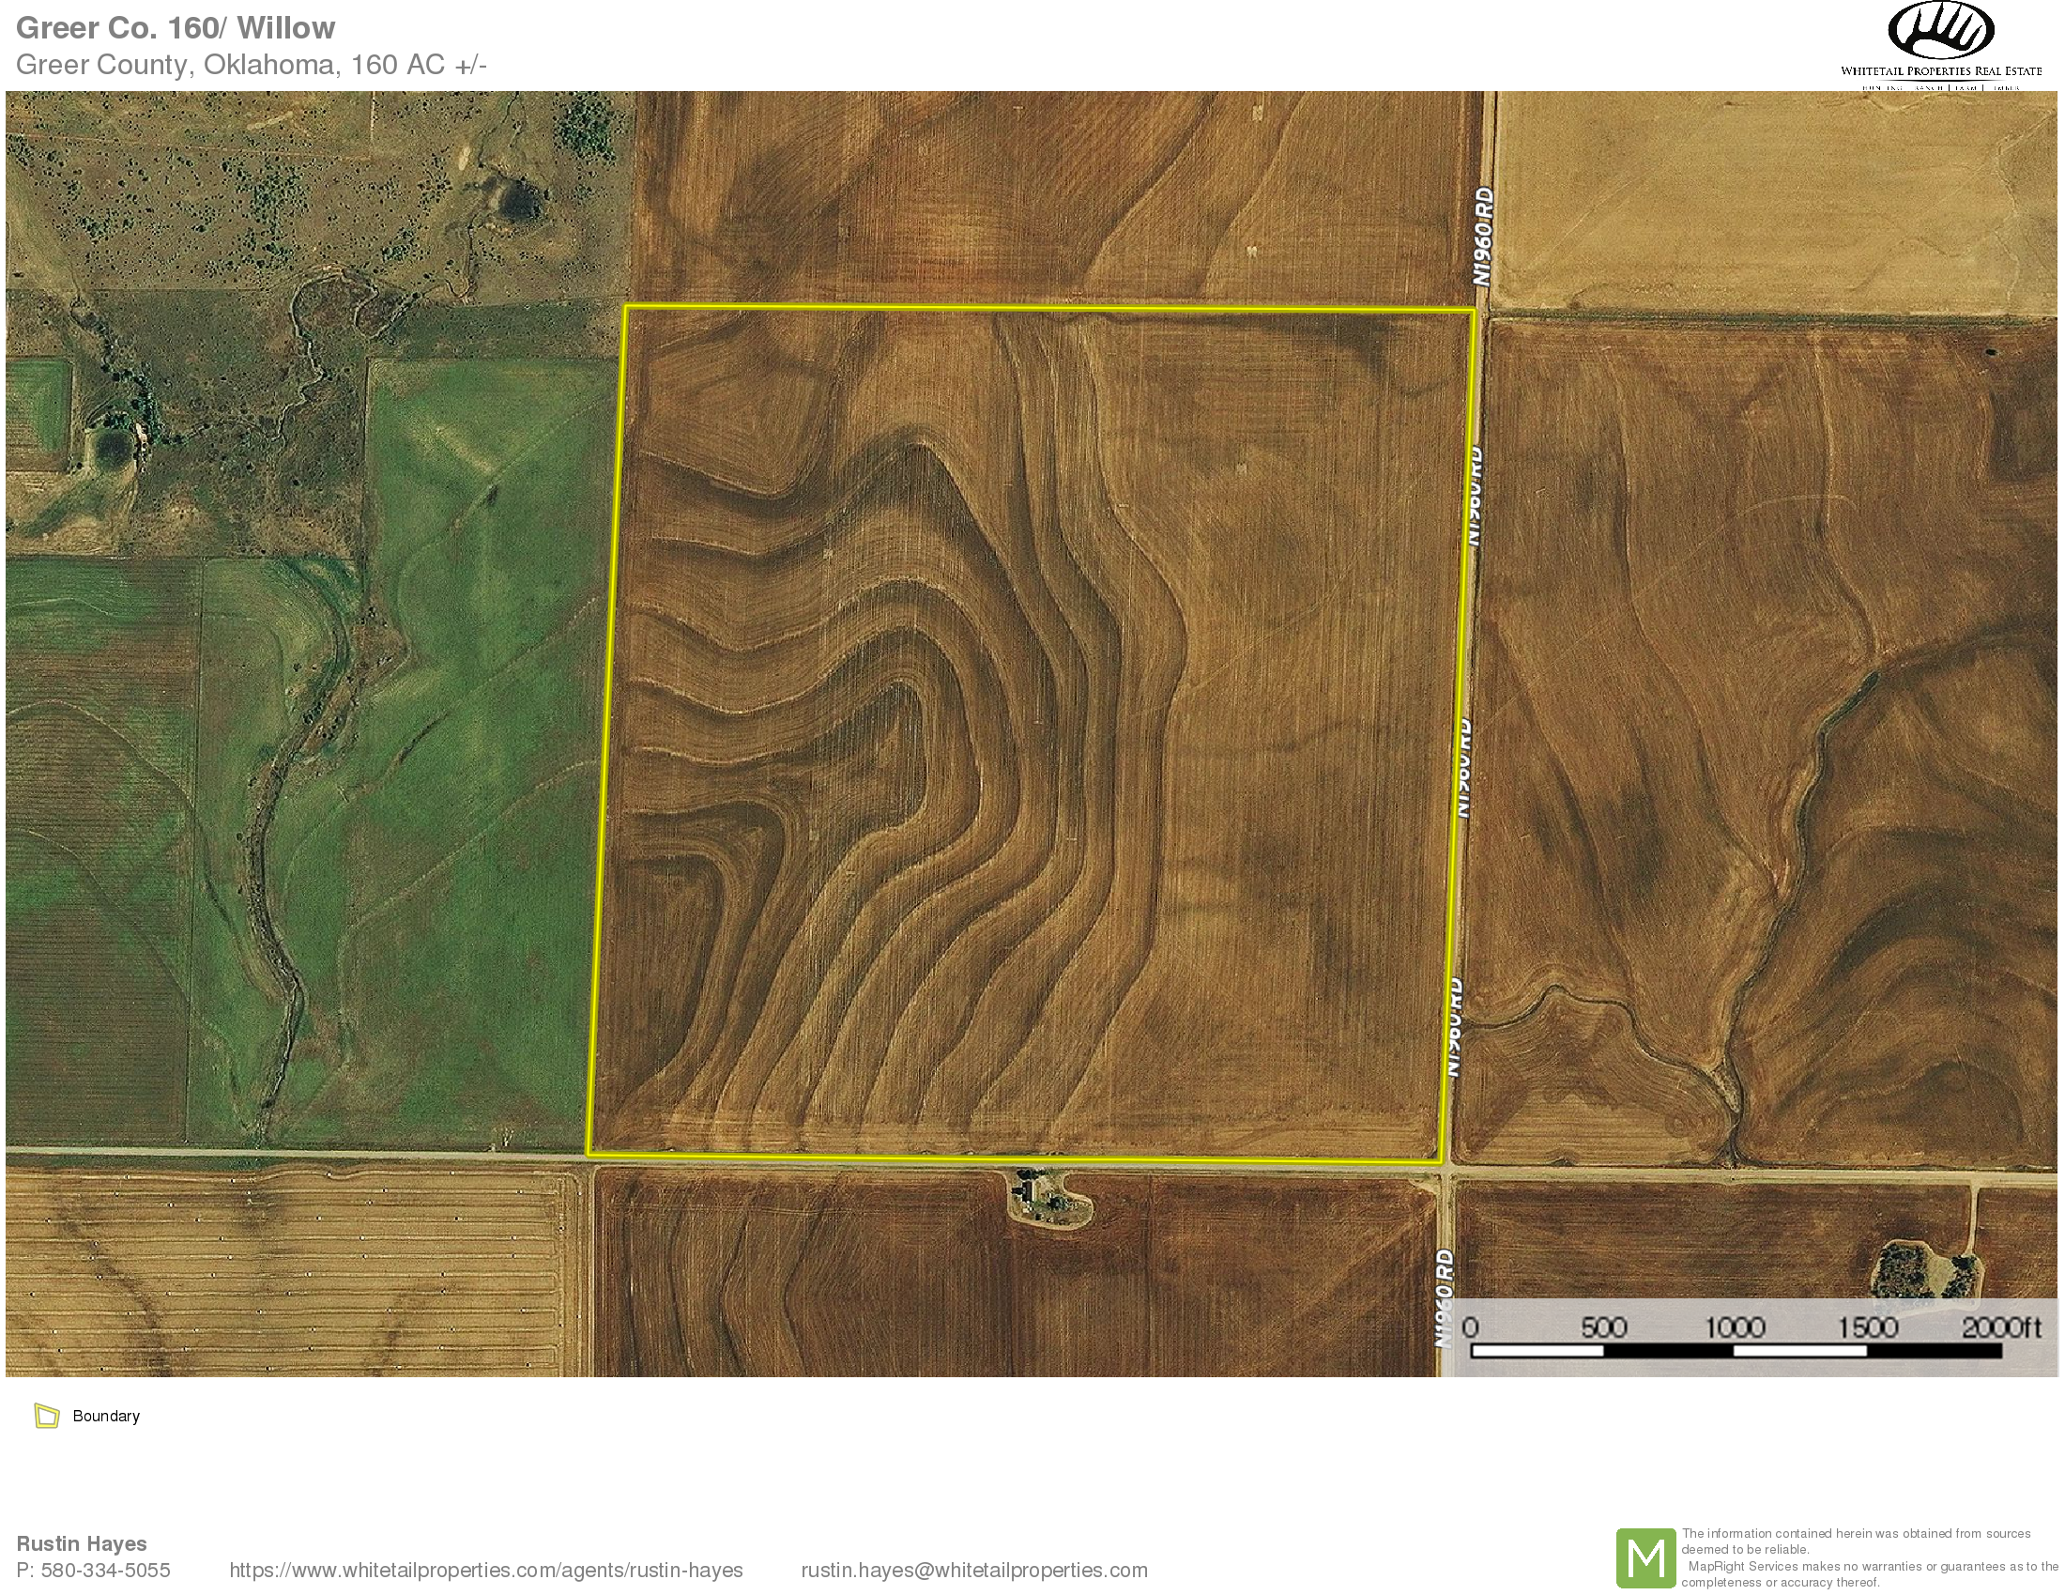Click the yellow Boundary legend icon
This screenshot has height=1595, width=2065.
coord(46,1416)
